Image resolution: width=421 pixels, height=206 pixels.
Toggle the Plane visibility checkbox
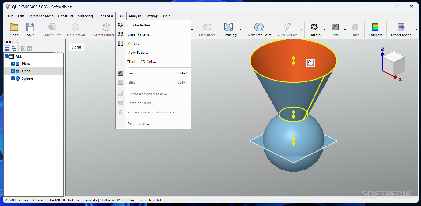(13, 64)
